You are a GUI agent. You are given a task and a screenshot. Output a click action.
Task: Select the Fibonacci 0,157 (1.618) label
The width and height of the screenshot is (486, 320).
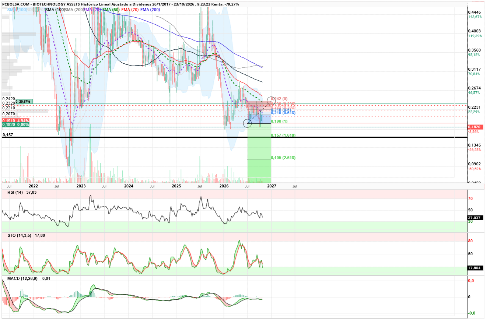click(283, 136)
